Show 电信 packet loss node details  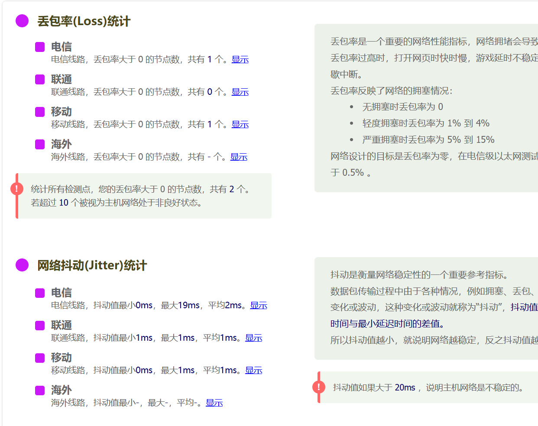240,59
